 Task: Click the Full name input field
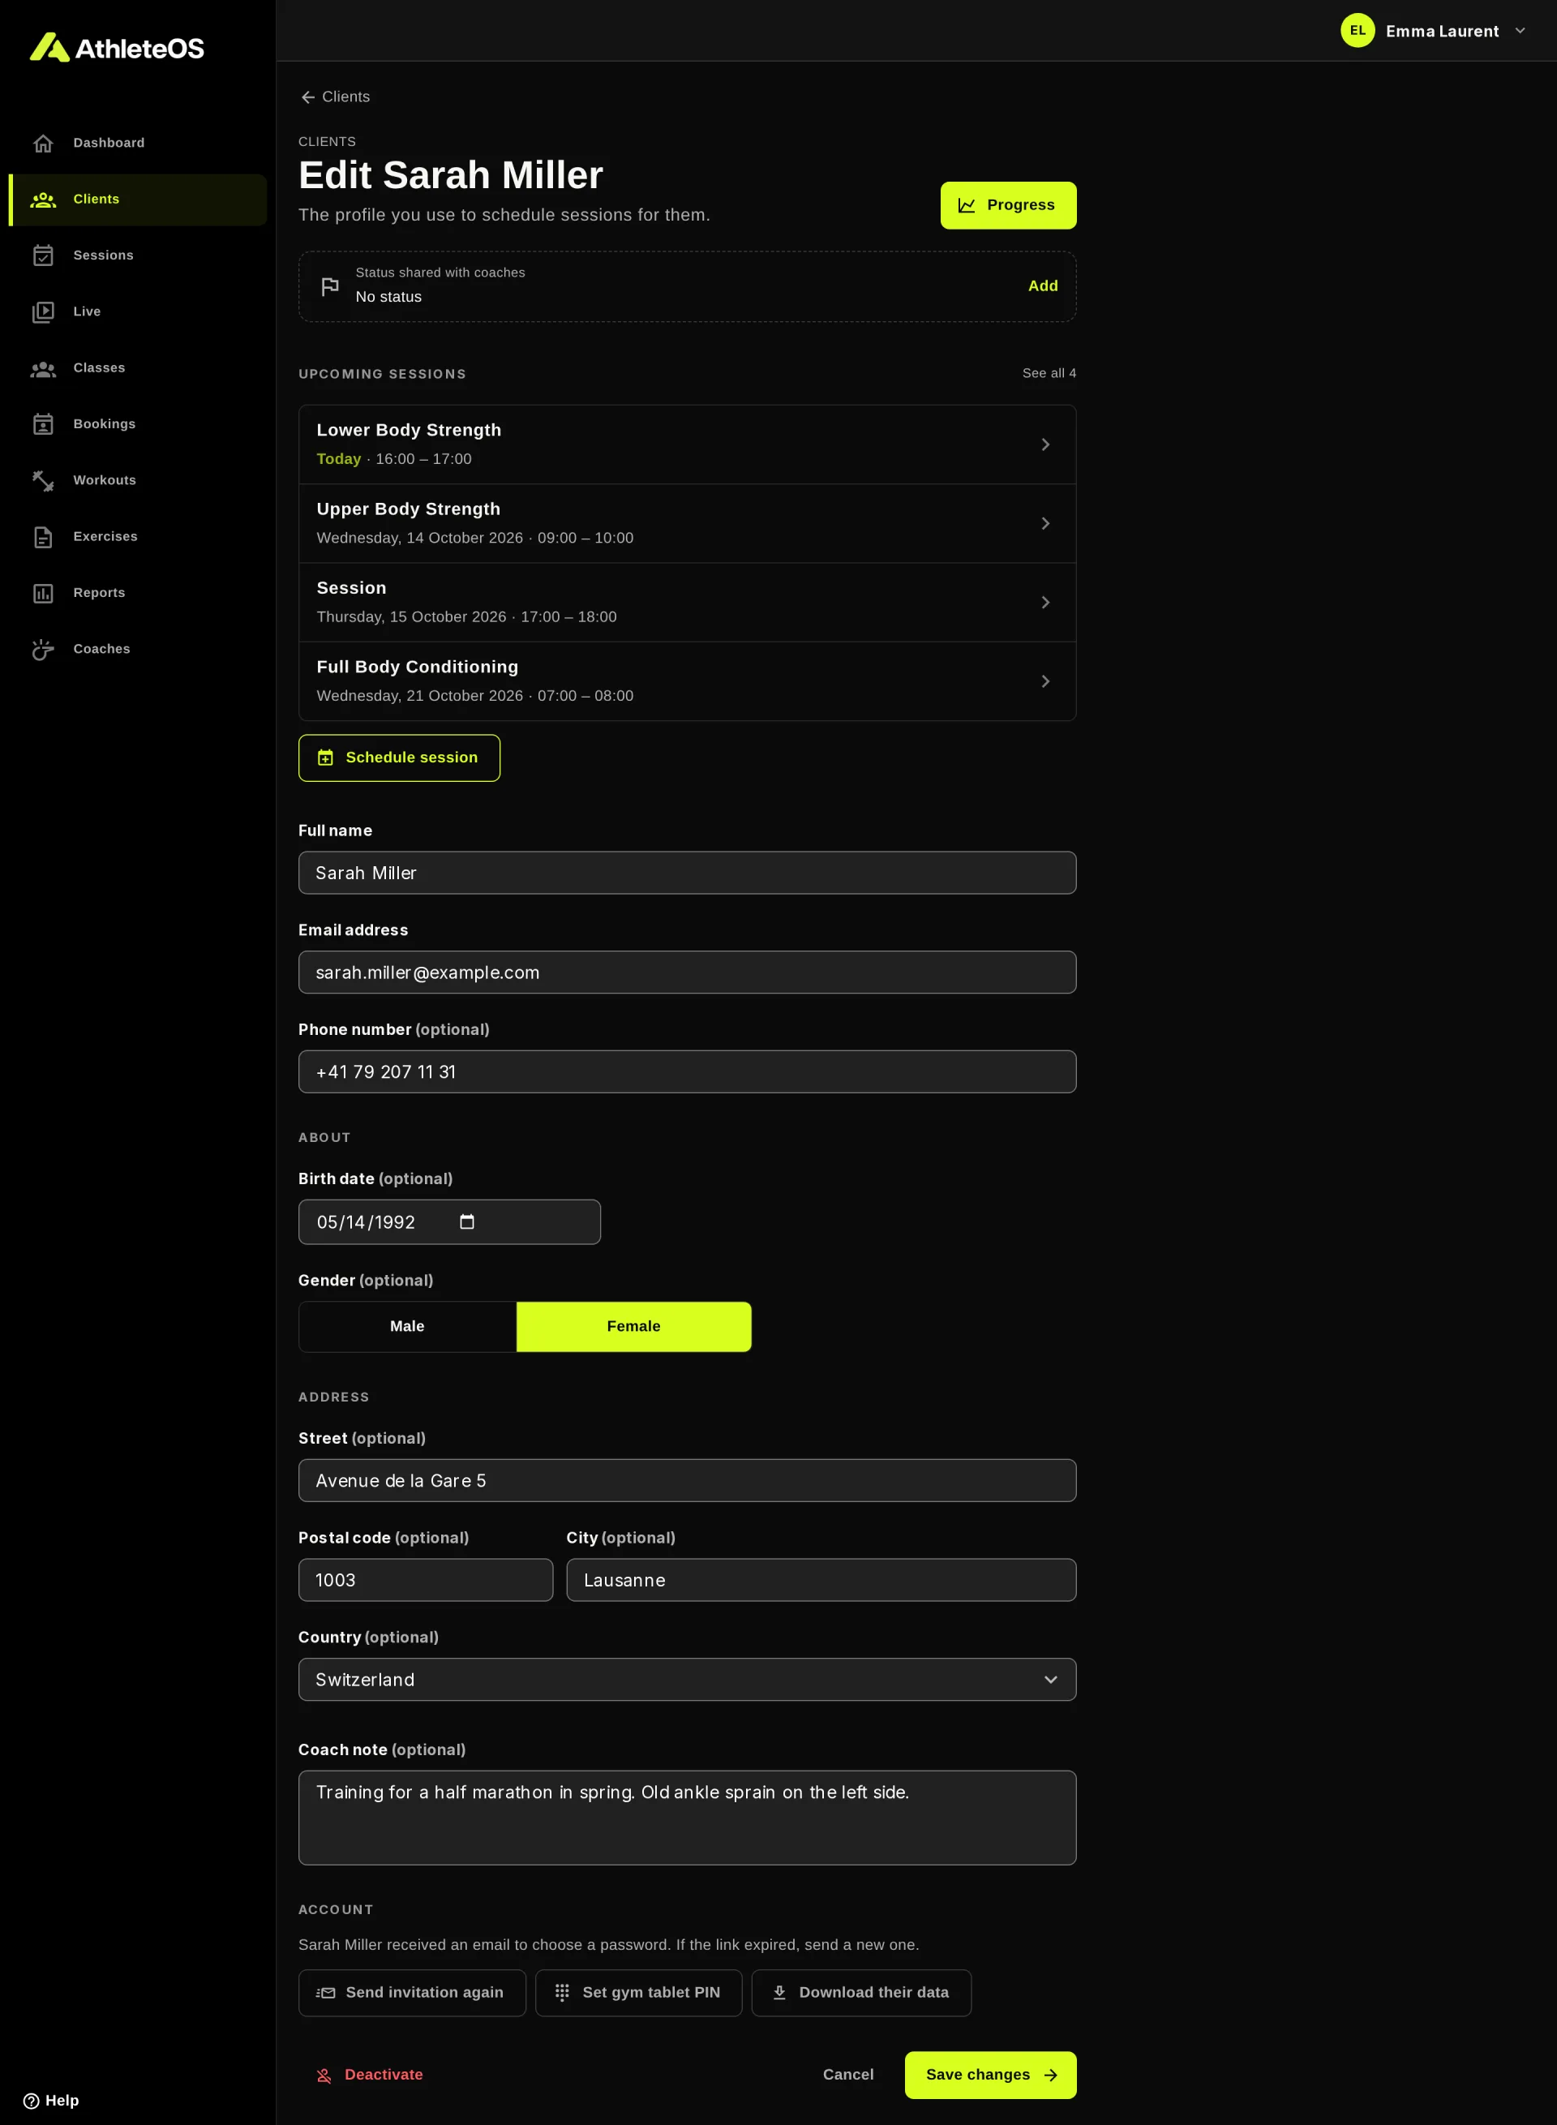[687, 873]
